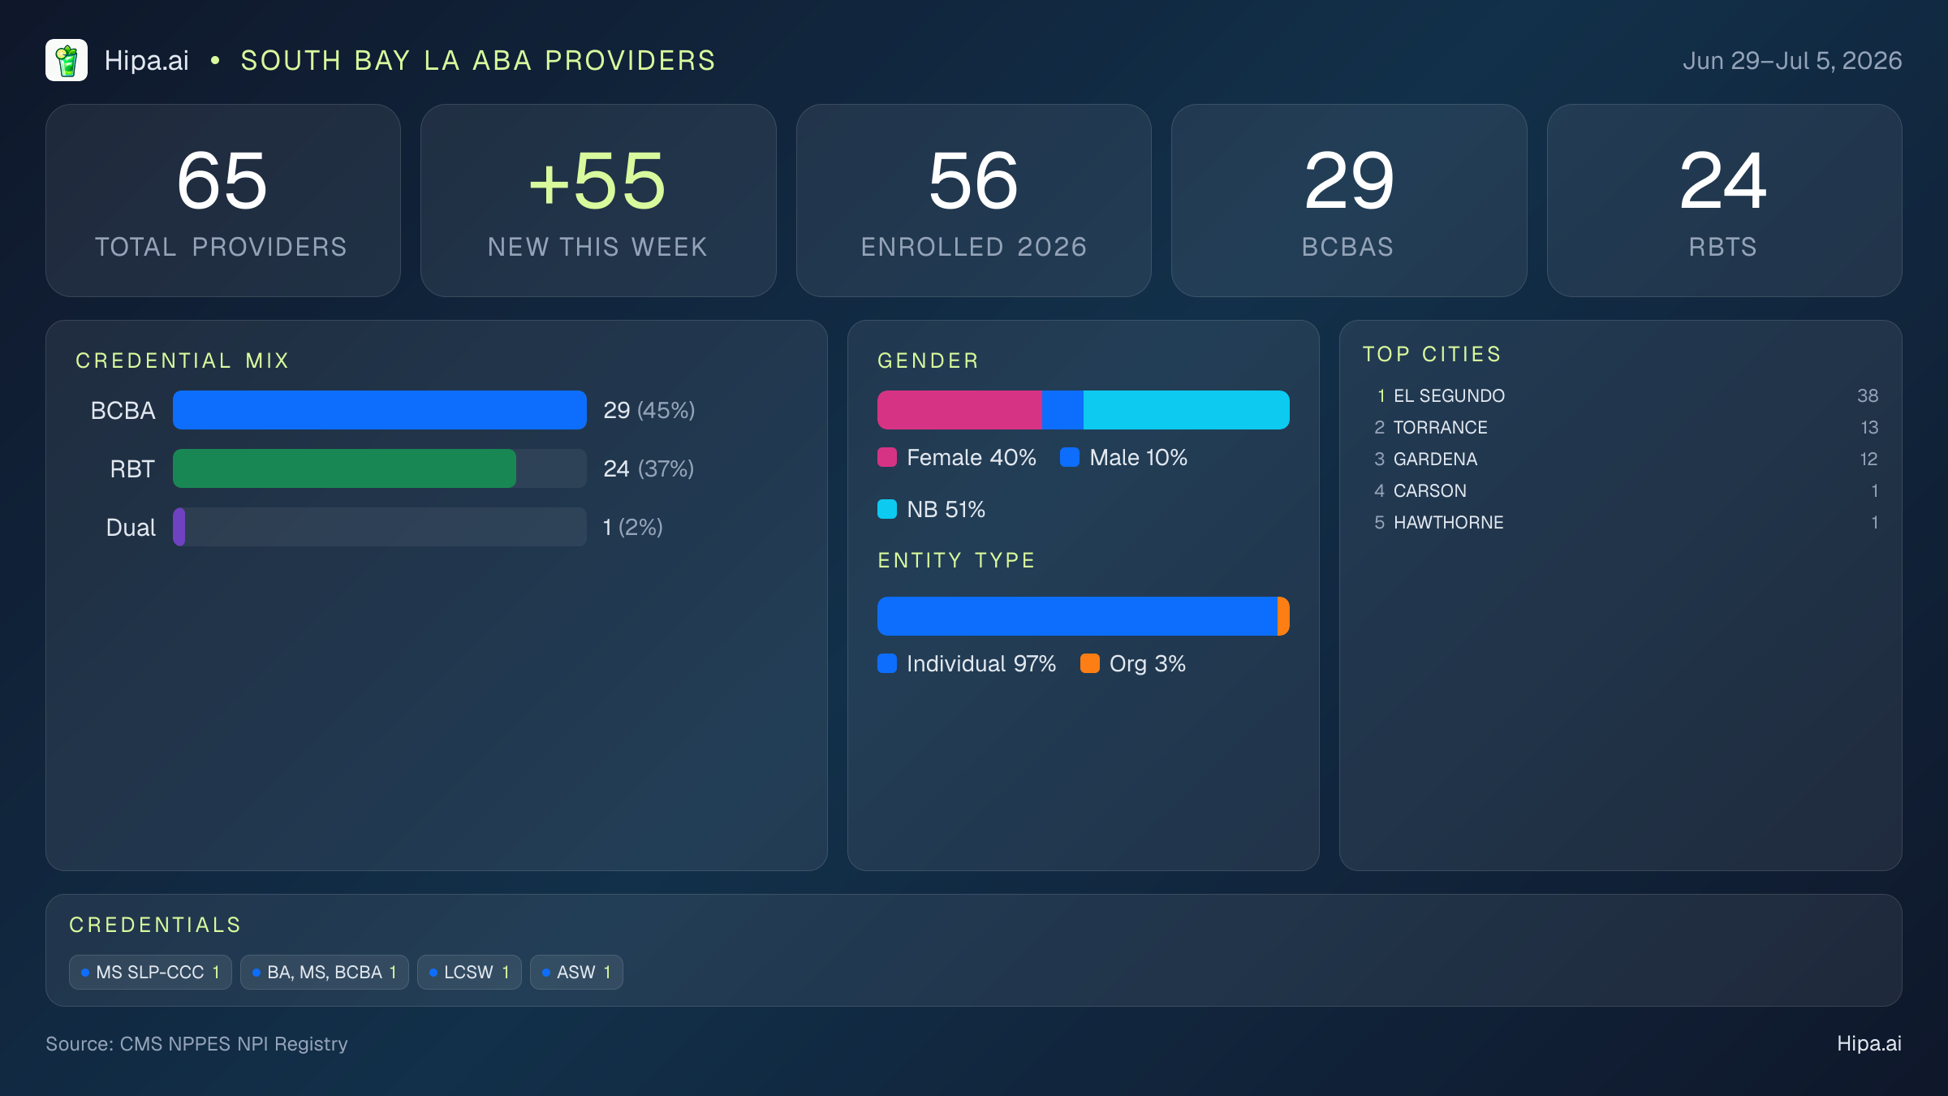Click the cyan NB 51% legend swatch
1948x1096 pixels.
[x=887, y=509]
